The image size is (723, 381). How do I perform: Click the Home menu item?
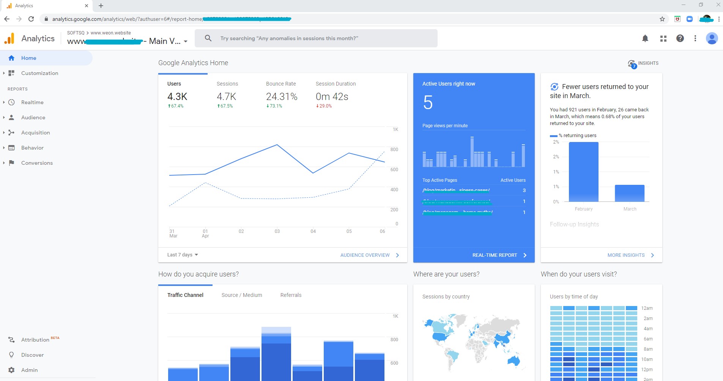click(x=46, y=58)
